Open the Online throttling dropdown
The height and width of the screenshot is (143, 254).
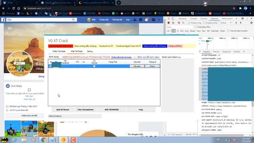coord(226,23)
